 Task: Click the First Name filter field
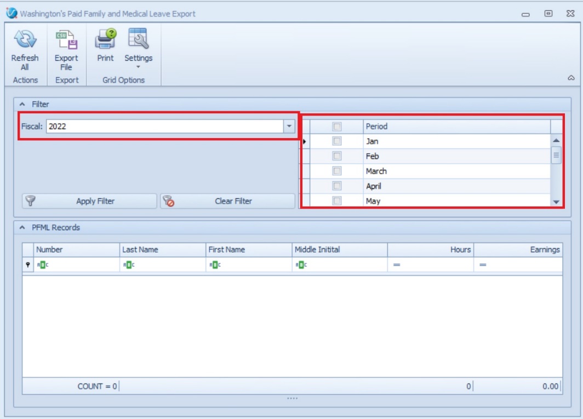click(252, 265)
